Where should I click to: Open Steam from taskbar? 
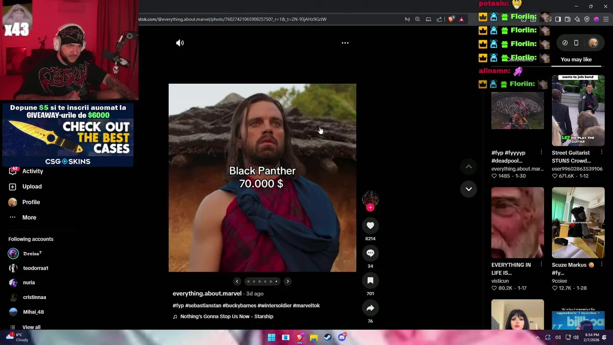pyautogui.click(x=328, y=337)
